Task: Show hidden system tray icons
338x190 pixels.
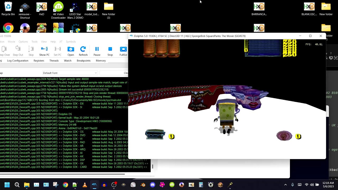Action: pos(285,185)
